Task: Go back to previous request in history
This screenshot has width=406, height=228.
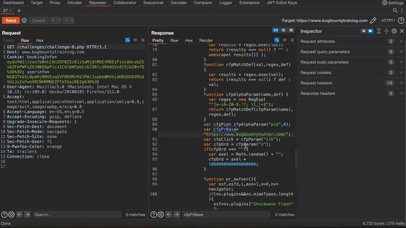Action: (x=53, y=20)
